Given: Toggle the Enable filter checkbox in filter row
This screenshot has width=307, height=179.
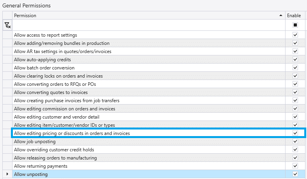Looking at the screenshot, I should click(x=295, y=25).
